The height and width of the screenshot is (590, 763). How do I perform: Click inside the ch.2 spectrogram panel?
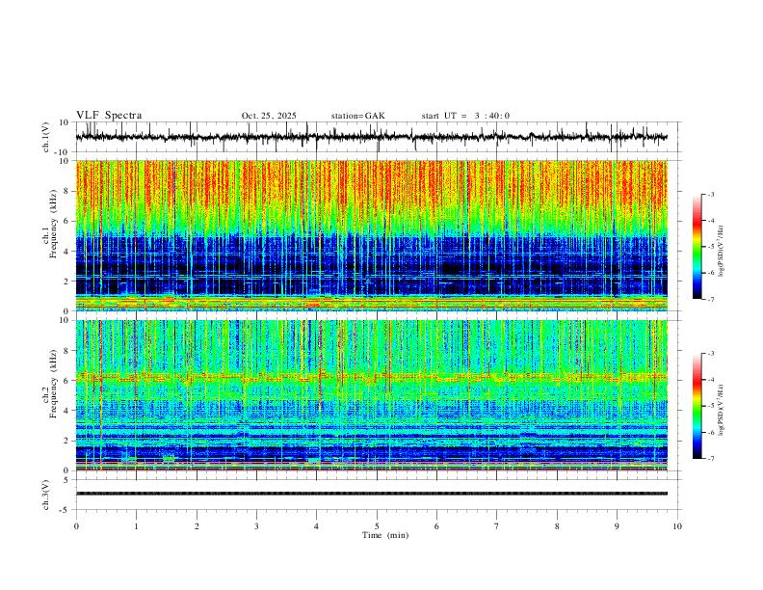(x=372, y=395)
